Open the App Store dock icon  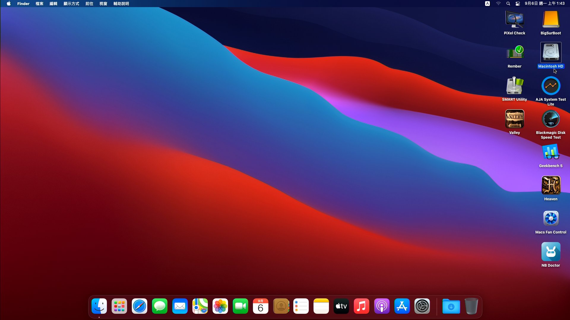402,306
